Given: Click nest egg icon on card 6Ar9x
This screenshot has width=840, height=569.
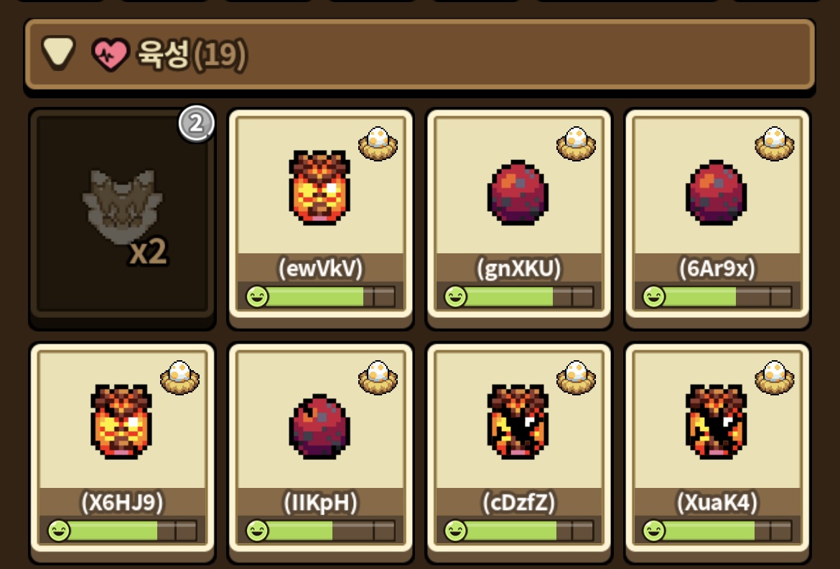Looking at the screenshot, I should 775,144.
